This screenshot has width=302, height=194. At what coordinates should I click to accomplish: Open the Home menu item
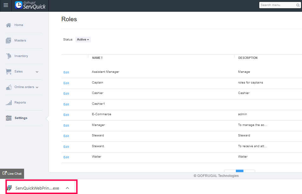[19, 25]
